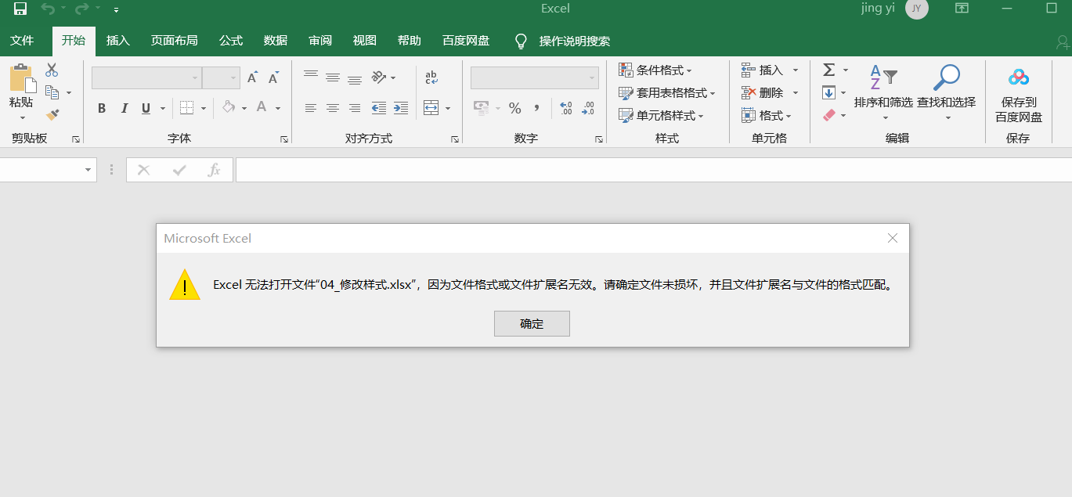Click Merge and Center icon
The height and width of the screenshot is (497, 1072).
pos(431,108)
